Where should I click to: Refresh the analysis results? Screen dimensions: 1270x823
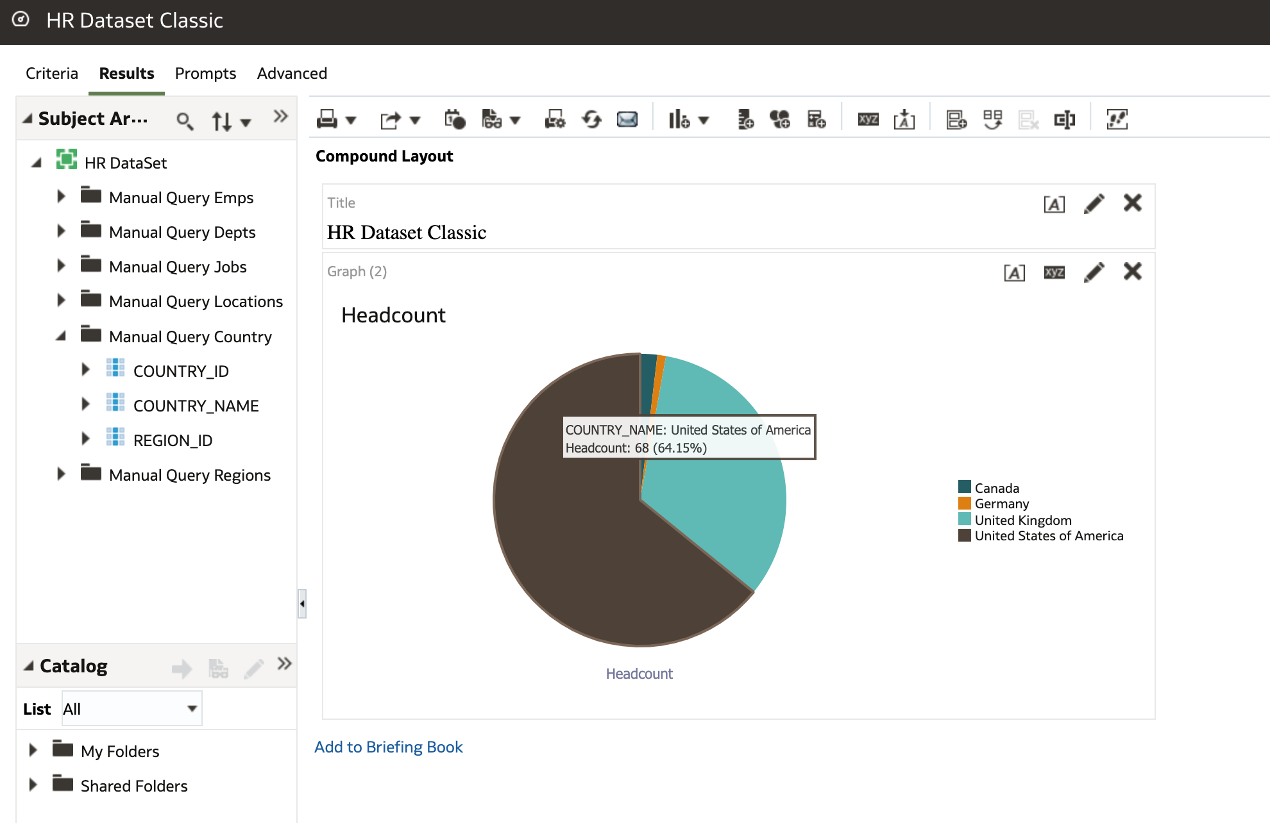tap(591, 119)
